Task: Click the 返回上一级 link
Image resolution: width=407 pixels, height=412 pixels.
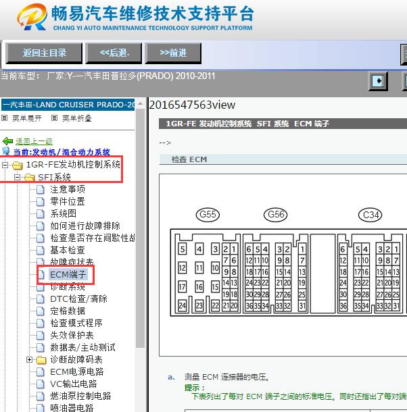Action: (34, 141)
